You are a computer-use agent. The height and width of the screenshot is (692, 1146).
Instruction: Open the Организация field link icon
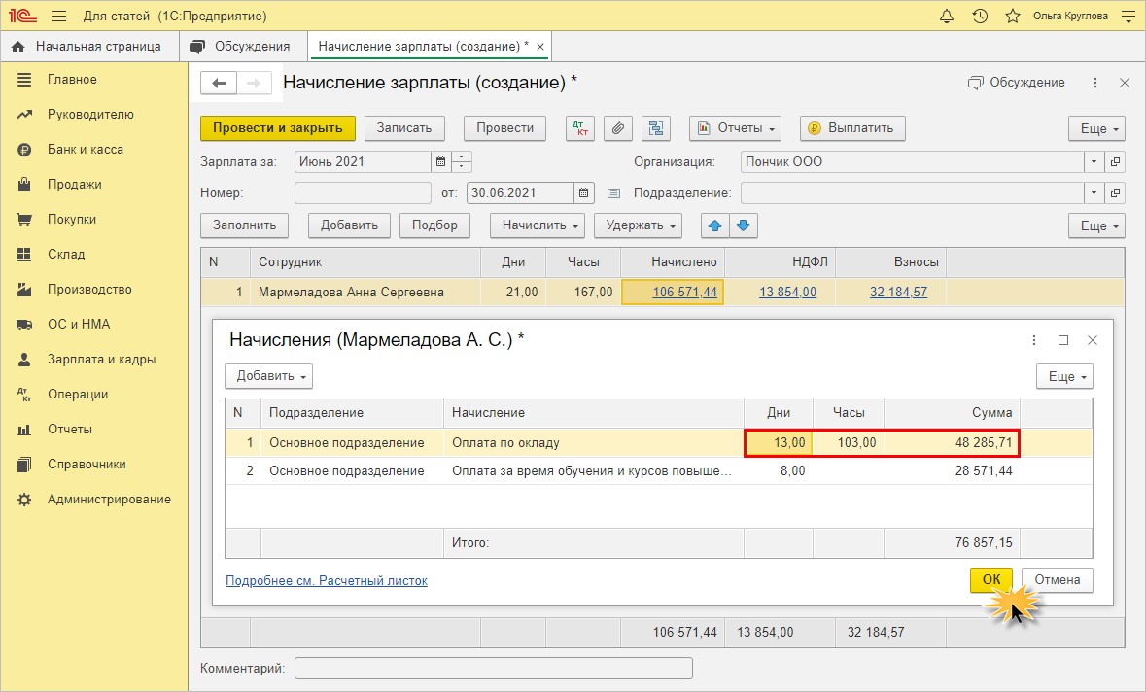[1115, 161]
